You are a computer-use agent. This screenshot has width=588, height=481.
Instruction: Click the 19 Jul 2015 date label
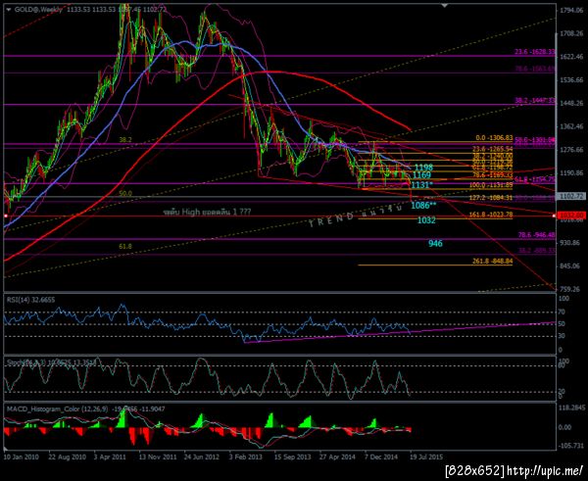click(426, 457)
